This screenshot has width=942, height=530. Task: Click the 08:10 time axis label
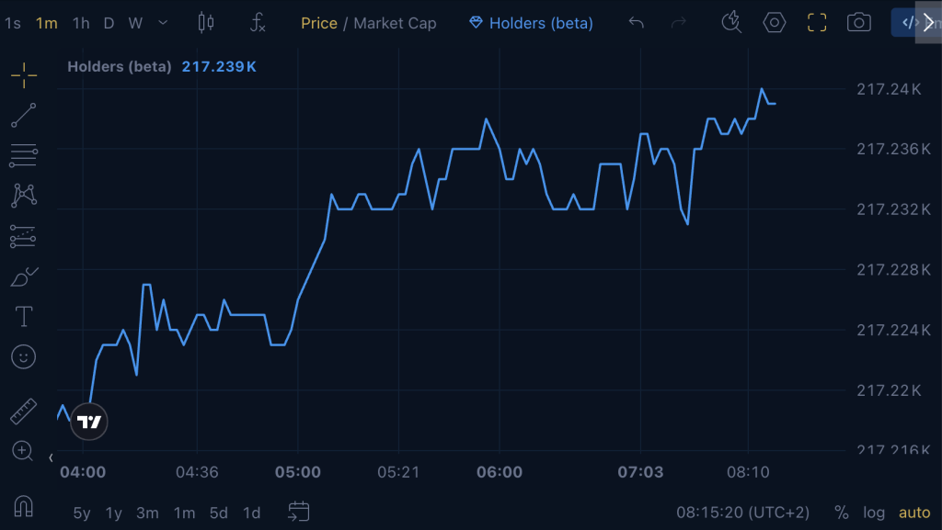pos(748,472)
